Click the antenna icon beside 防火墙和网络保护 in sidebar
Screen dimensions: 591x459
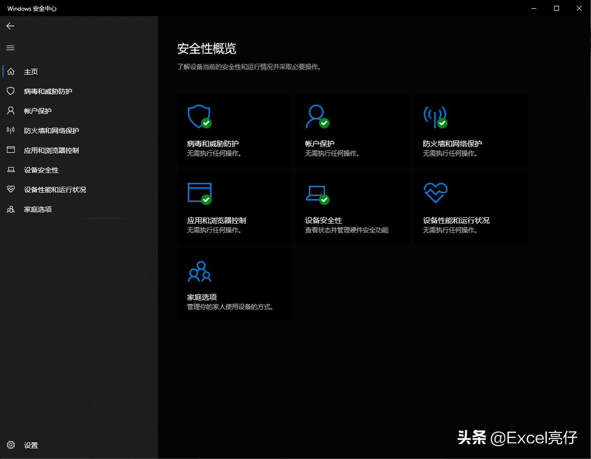click(11, 131)
